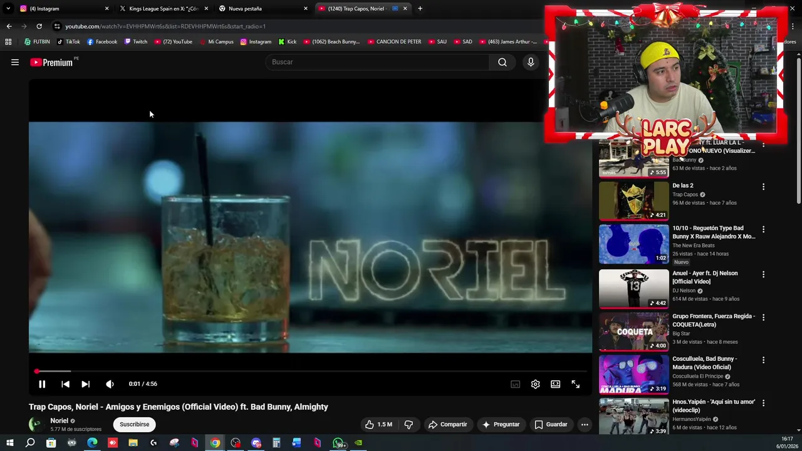The width and height of the screenshot is (802, 451).
Task: Open options for 'Cosculluela, Bad Bunny - Madura'
Action: (x=763, y=360)
